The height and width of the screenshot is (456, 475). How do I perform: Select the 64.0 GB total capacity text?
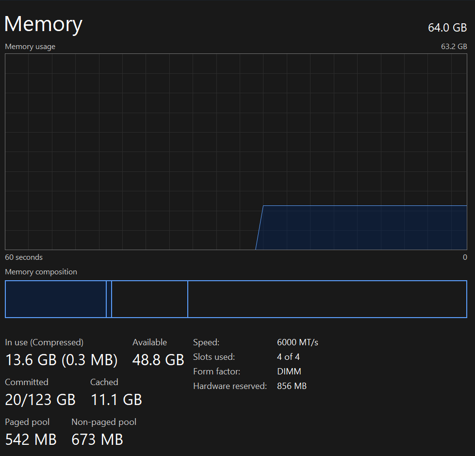(x=447, y=28)
